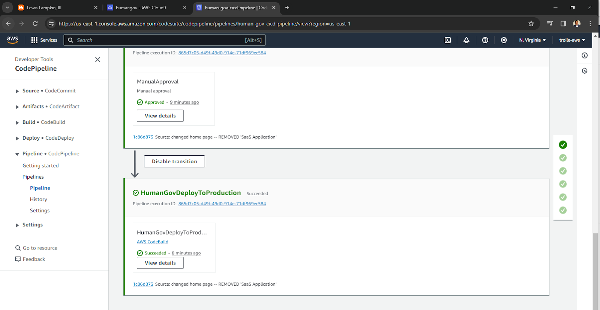Open Chrome three-dot menu
Image resolution: width=600 pixels, height=310 pixels.
590,24
